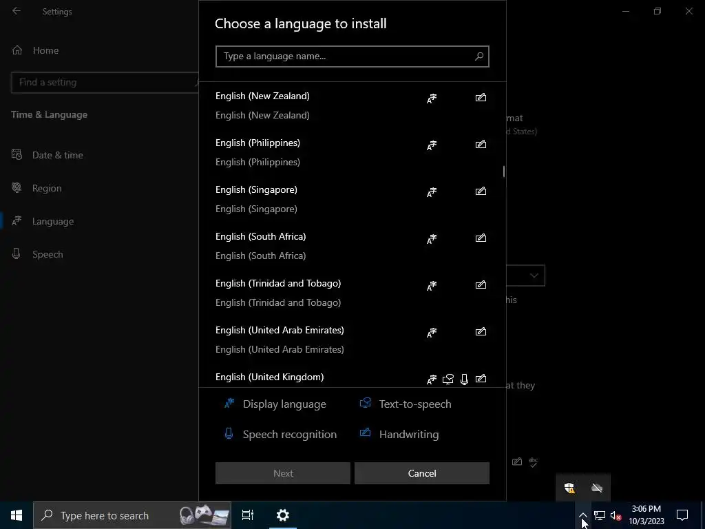Click the Speech recognition legend icon

coord(229,433)
